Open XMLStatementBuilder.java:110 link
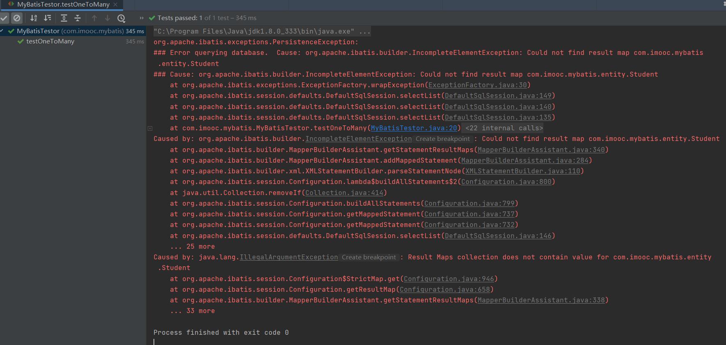 point(522,171)
